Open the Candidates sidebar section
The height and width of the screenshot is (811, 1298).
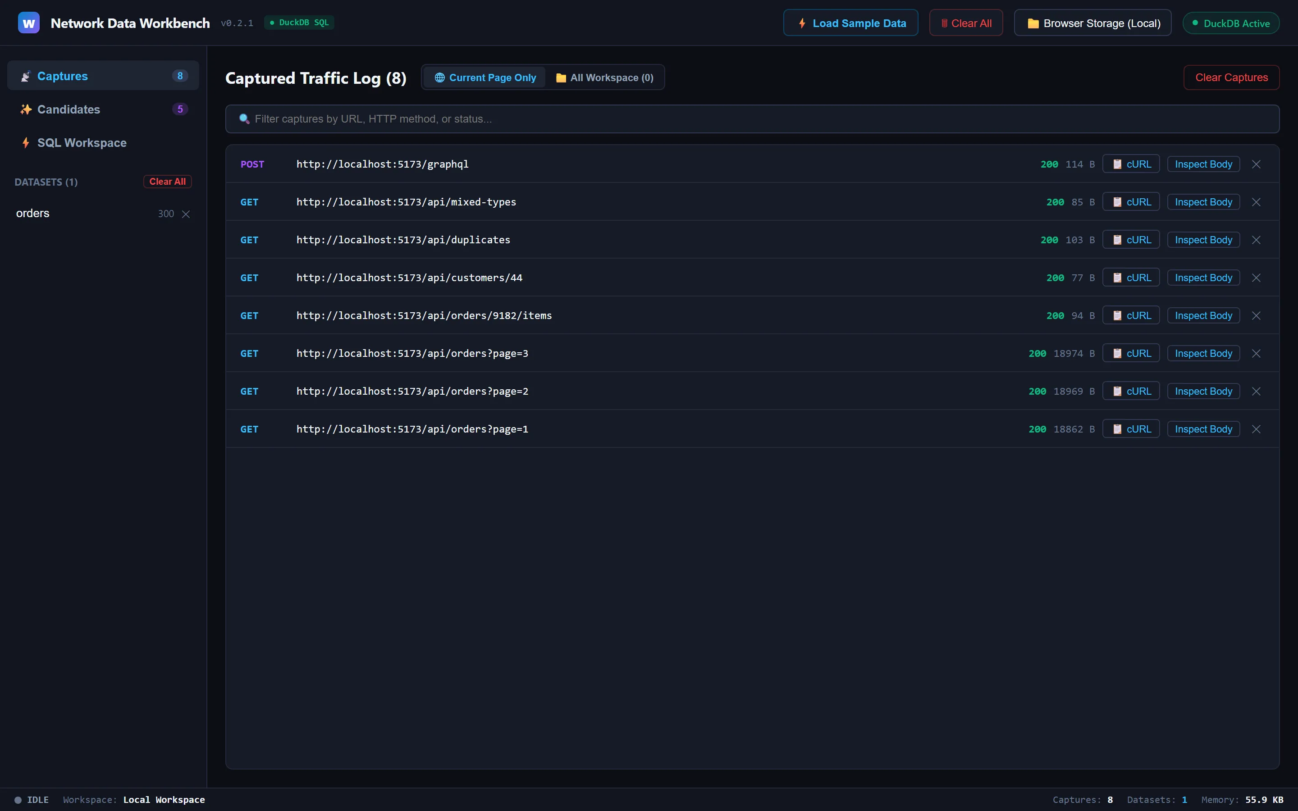click(x=103, y=109)
